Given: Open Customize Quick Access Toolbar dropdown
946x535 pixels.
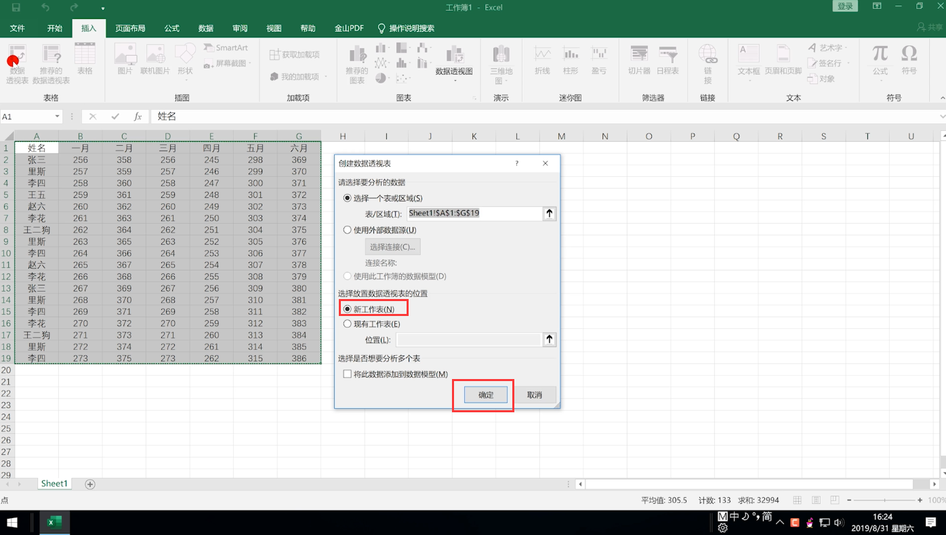Looking at the screenshot, I should point(103,8).
